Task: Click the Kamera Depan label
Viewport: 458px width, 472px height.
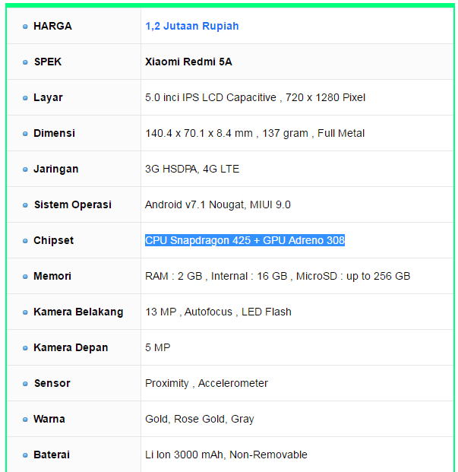Action: pos(71,347)
